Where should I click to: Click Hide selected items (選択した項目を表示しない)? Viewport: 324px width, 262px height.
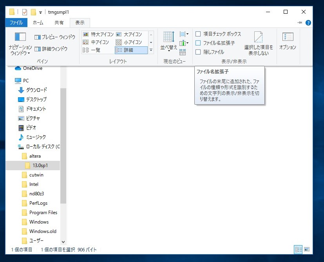point(259,44)
